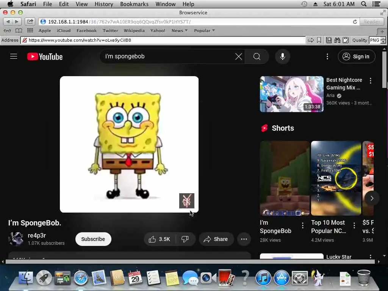Click Best Nightcore Gaming Mix title
Screen dimensions: 388x291
(x=344, y=84)
